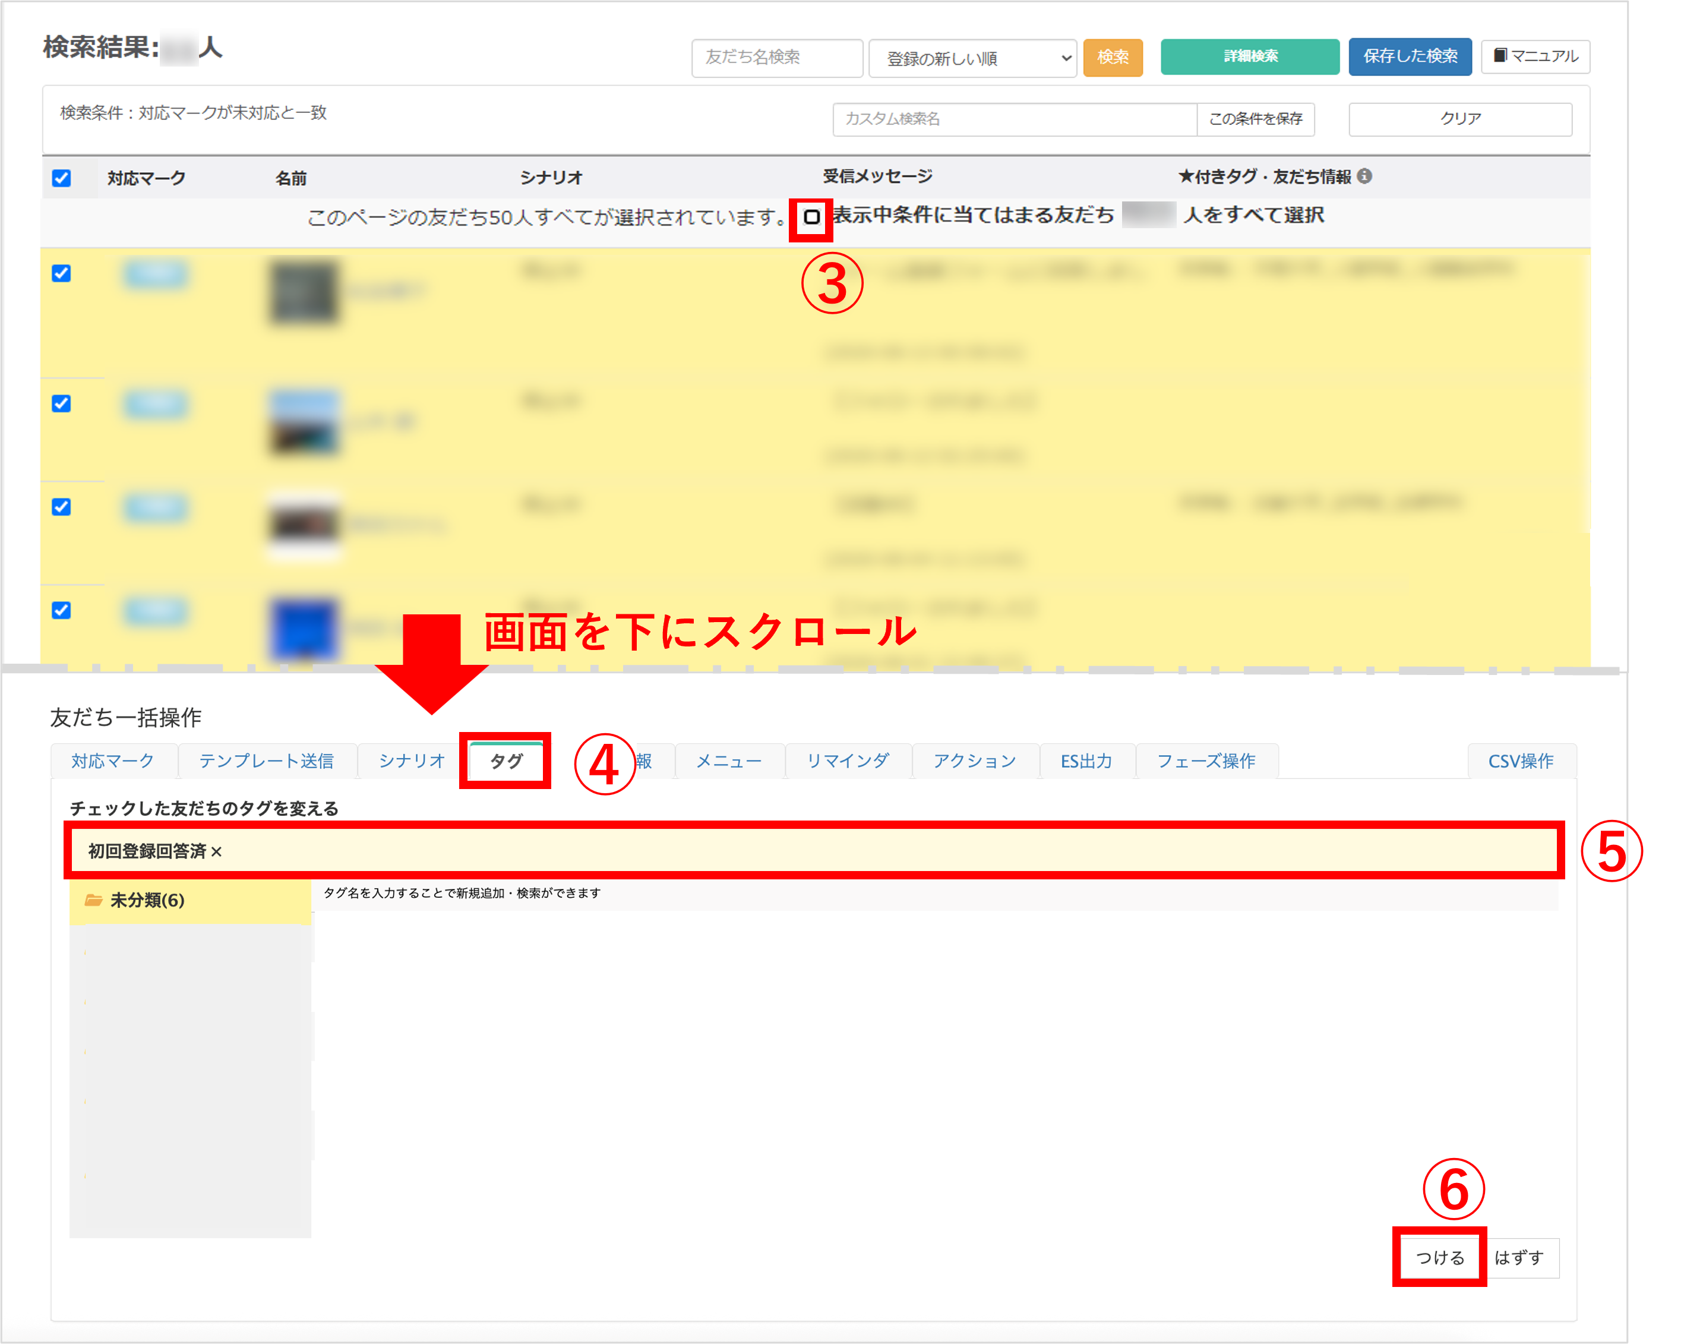Click the info icon beside ★付きタグ・友だち情報

(x=1366, y=176)
